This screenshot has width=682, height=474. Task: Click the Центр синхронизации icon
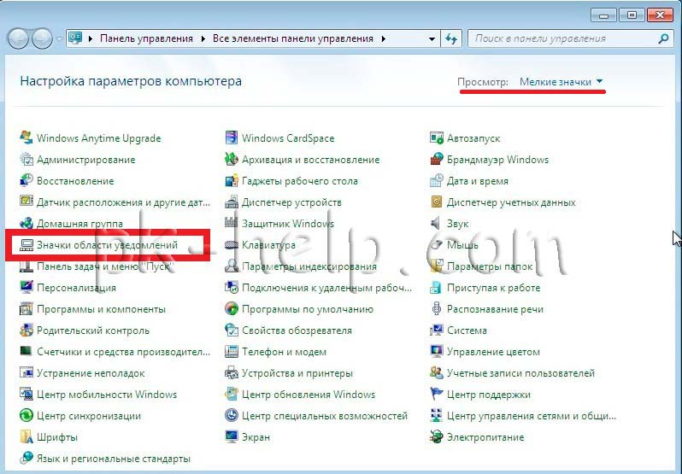tap(26, 415)
